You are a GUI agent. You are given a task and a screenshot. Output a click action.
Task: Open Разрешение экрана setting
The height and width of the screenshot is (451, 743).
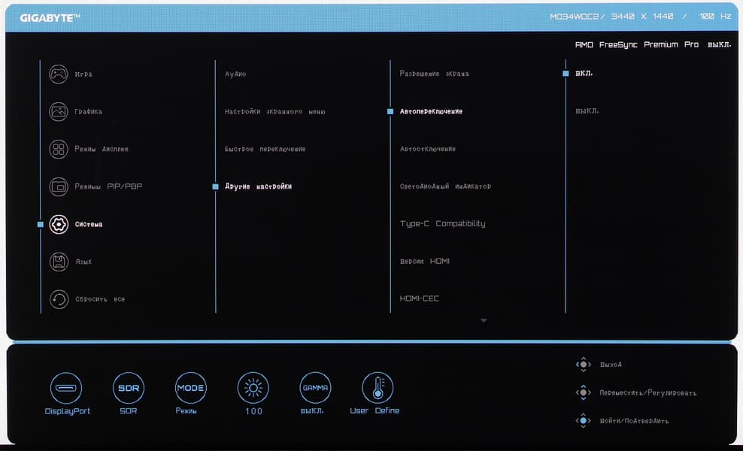435,74
